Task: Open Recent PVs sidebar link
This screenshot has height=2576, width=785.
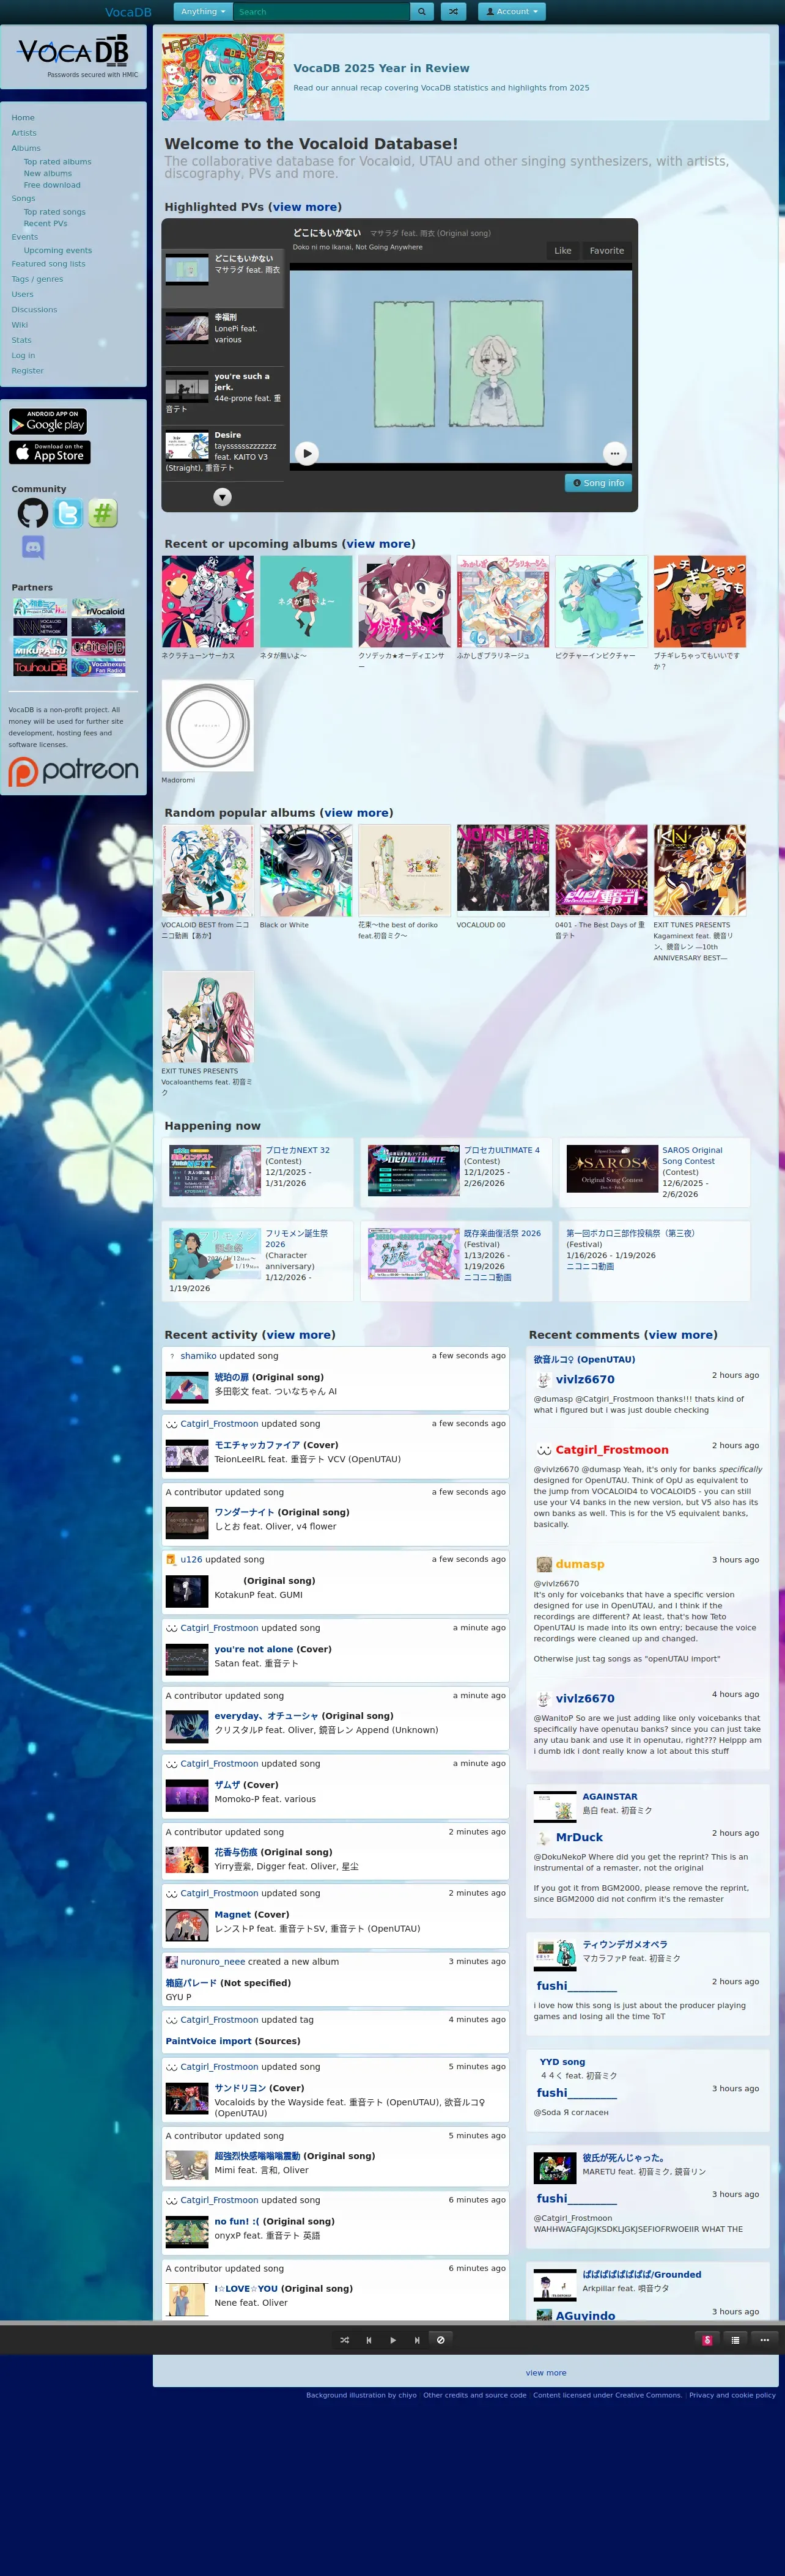Action: pyautogui.click(x=45, y=223)
